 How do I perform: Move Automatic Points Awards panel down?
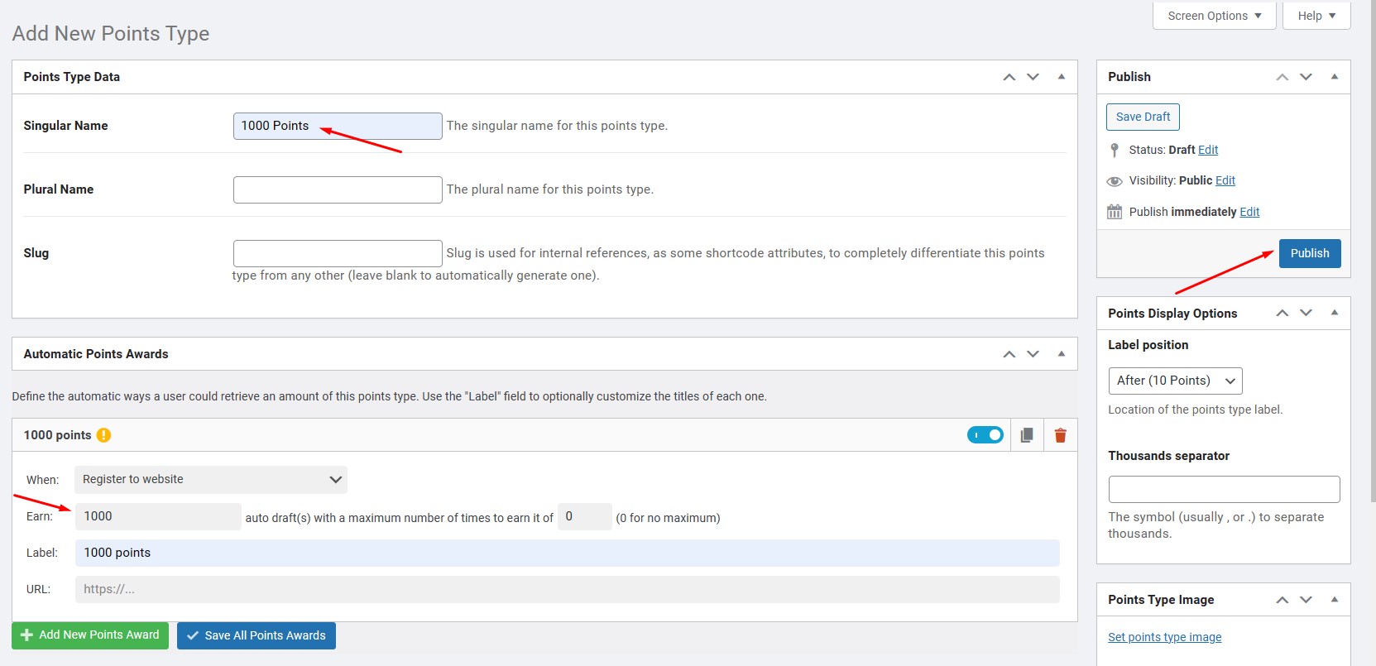tap(1033, 354)
